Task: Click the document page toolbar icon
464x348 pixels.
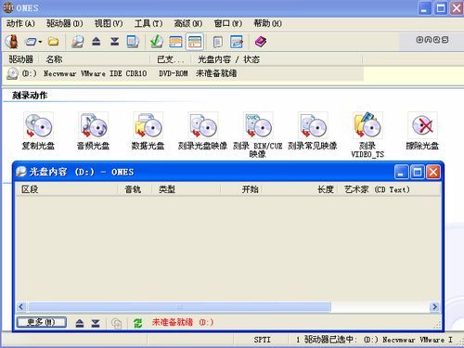Action: (x=218, y=42)
